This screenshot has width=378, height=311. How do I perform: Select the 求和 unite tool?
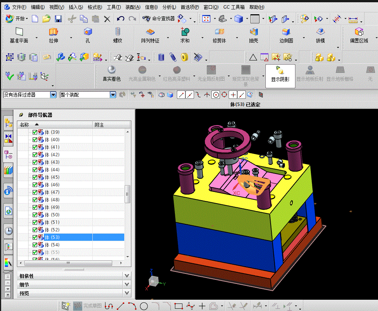185,35
